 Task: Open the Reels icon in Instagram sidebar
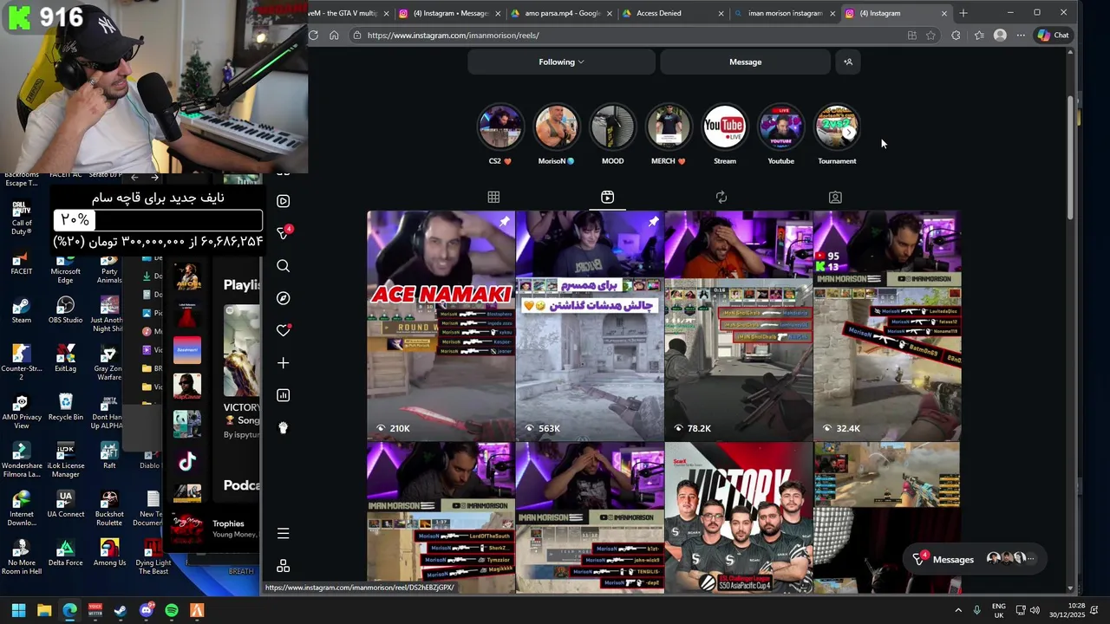[x=284, y=201]
